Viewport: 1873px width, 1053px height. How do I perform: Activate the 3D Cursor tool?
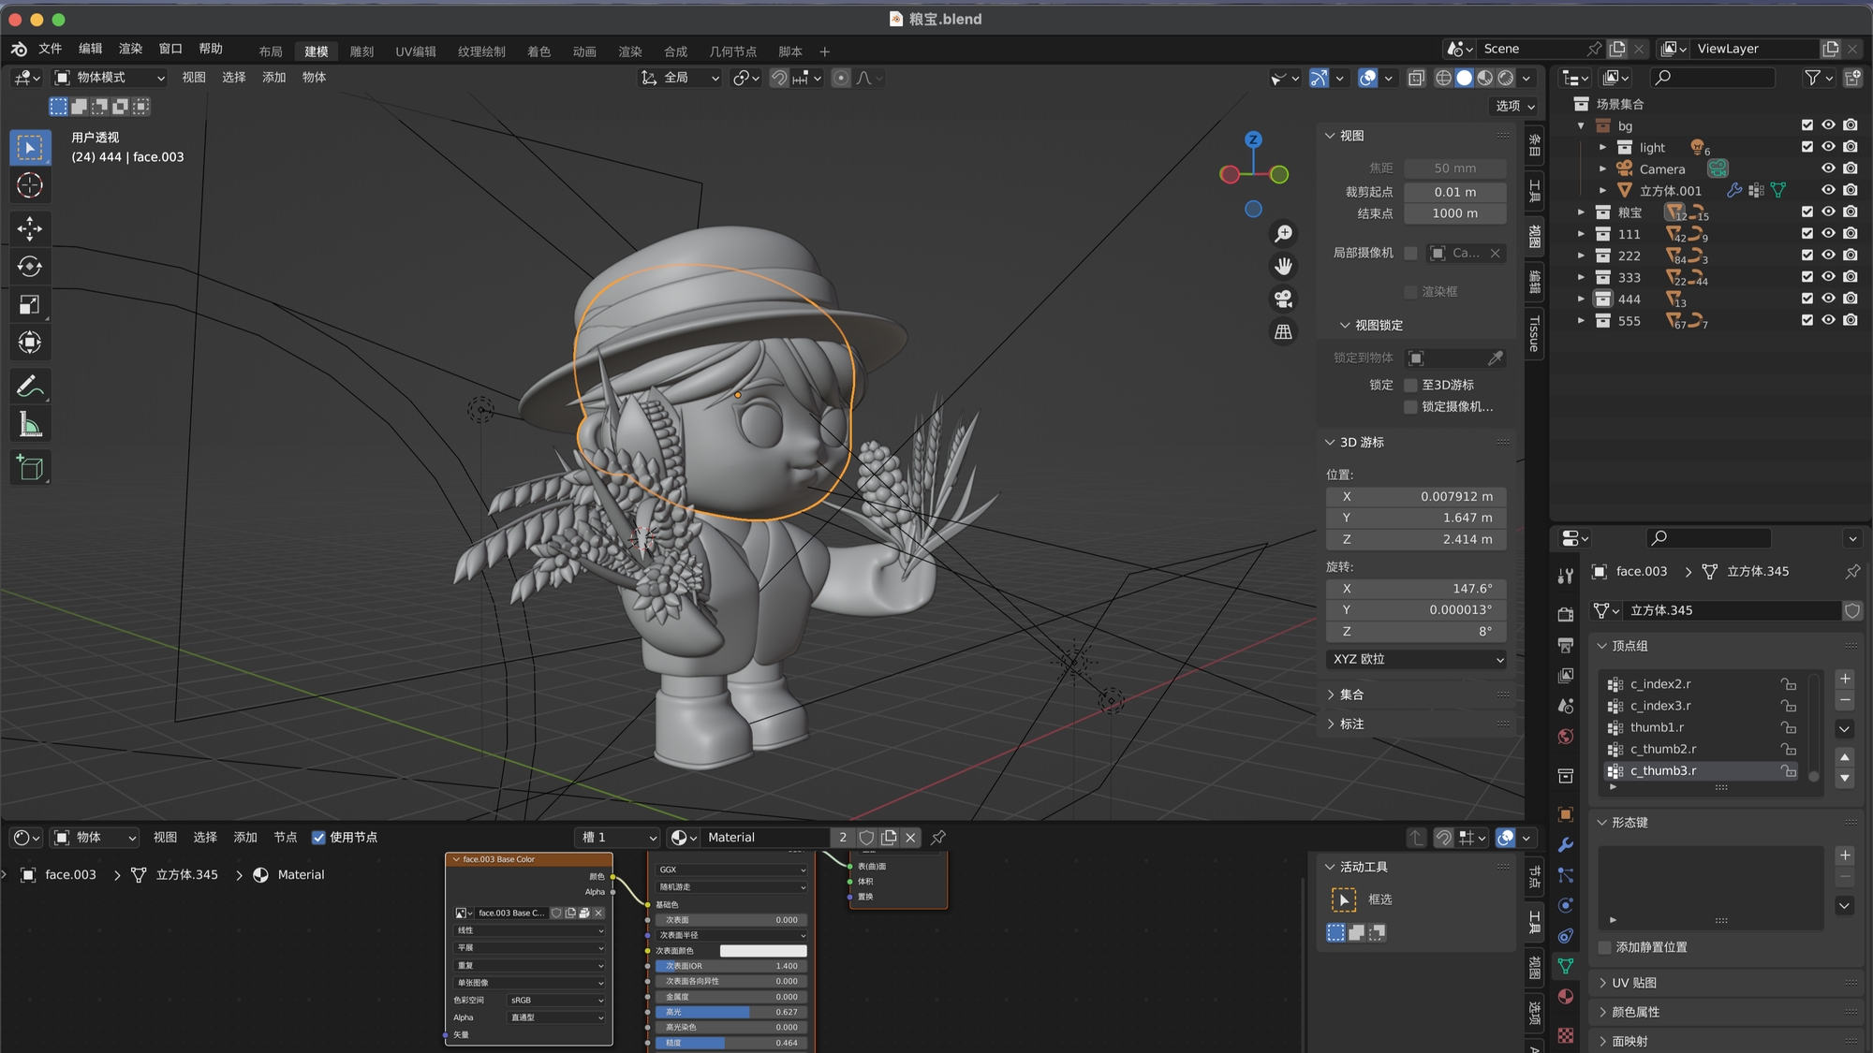(30, 185)
